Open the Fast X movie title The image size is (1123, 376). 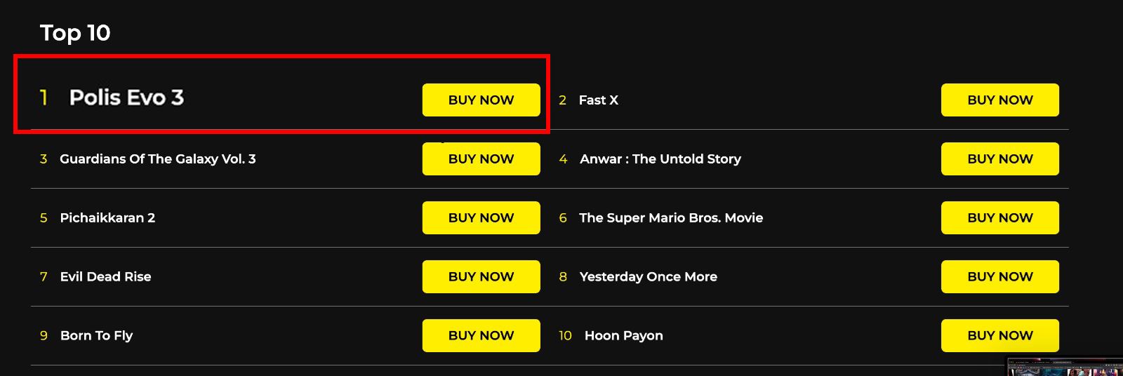click(x=598, y=100)
